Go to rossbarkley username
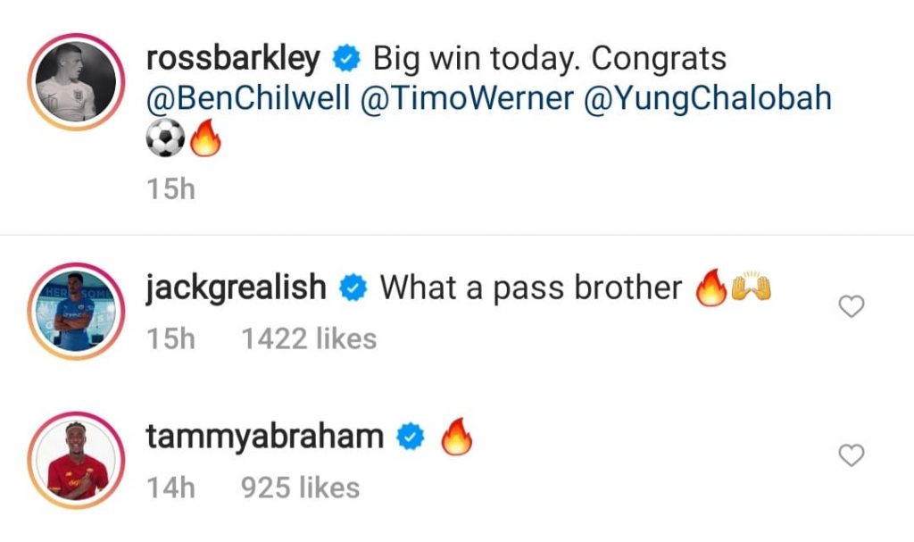914x542 pixels. tap(233, 59)
